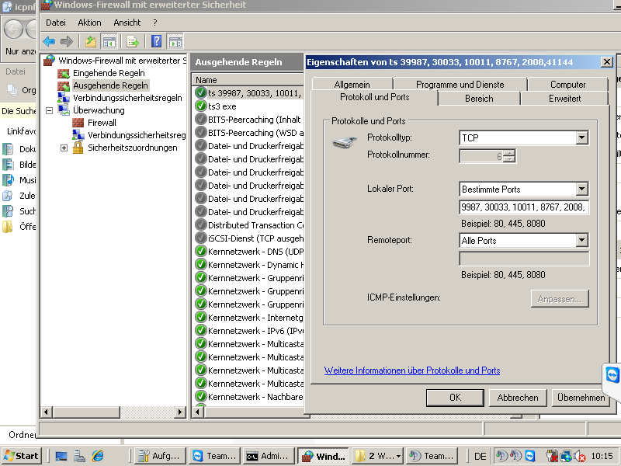
Task: Select BITS-Peercaching (Inhalt rule row
Action: (249, 120)
